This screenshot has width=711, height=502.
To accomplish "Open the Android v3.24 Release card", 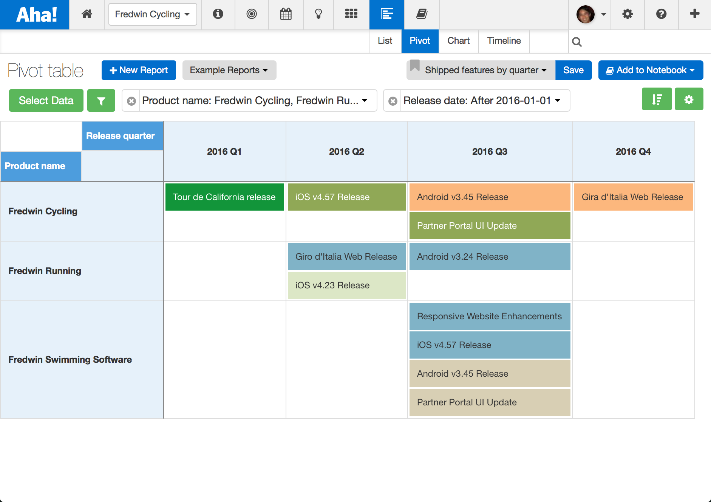I will pos(490,257).
